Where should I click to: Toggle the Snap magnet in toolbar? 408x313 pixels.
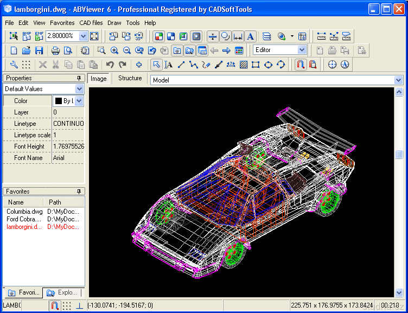300,65
